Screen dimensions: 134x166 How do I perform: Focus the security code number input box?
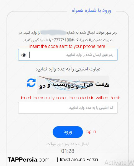(x=68, y=108)
